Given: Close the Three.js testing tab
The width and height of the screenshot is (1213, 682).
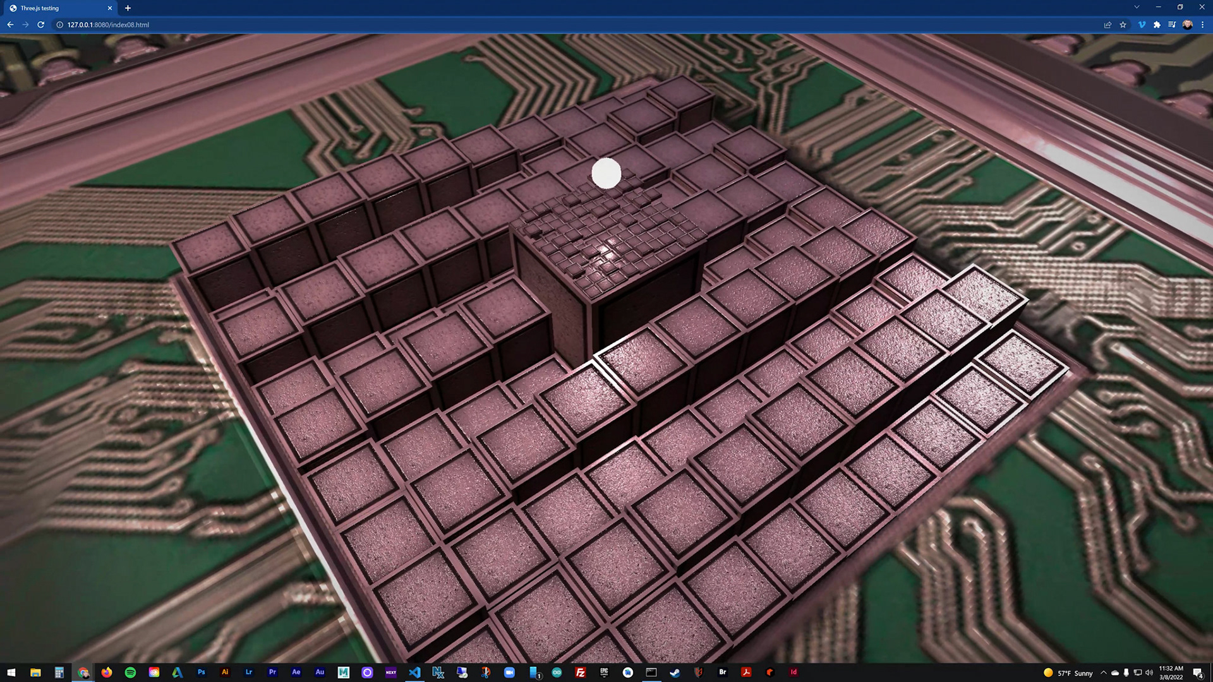Looking at the screenshot, I should [x=110, y=8].
